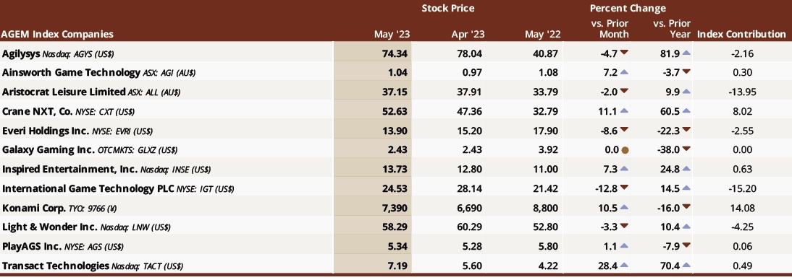Click the up arrow beside Konami 10.5
This screenshot has width=792, height=280.
coord(625,208)
